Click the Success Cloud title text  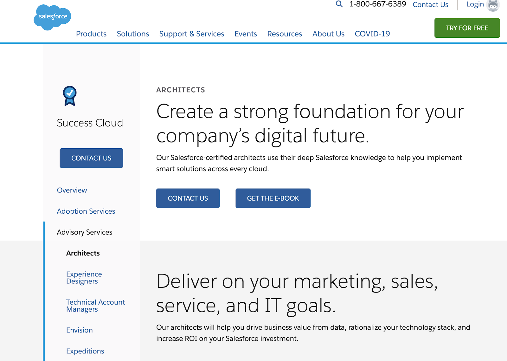click(90, 123)
